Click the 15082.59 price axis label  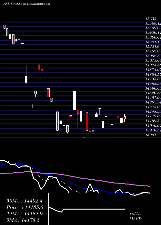click(153, 56)
